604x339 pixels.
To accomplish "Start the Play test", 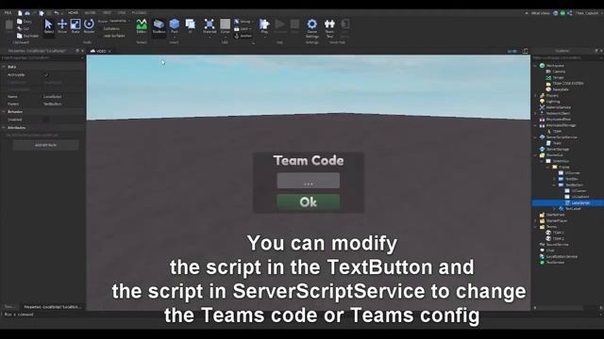I will tap(264, 26).
